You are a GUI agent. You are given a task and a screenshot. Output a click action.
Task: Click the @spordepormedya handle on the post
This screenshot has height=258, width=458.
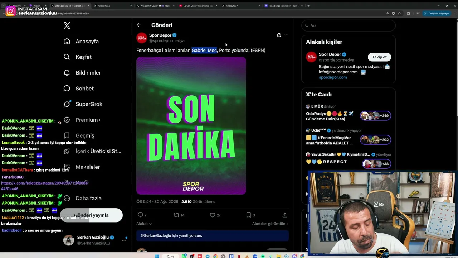(167, 41)
